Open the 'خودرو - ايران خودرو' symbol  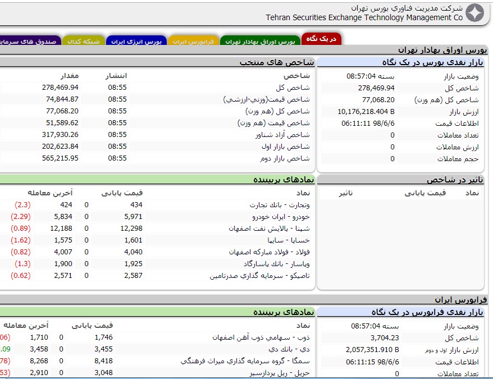pos(281,217)
